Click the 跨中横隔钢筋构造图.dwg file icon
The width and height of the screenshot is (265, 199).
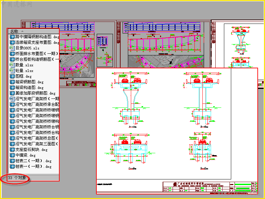coord(12,37)
